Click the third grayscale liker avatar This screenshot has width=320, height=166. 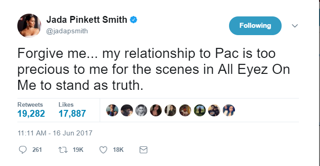click(141, 110)
